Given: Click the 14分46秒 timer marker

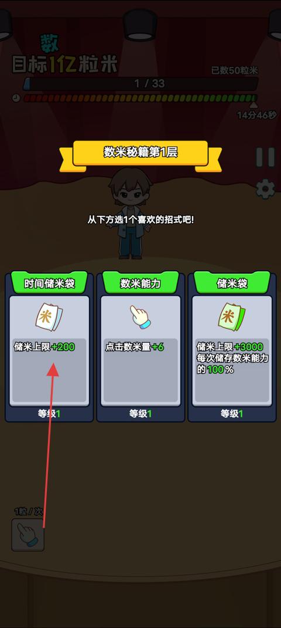Looking at the screenshot, I should [x=256, y=116].
